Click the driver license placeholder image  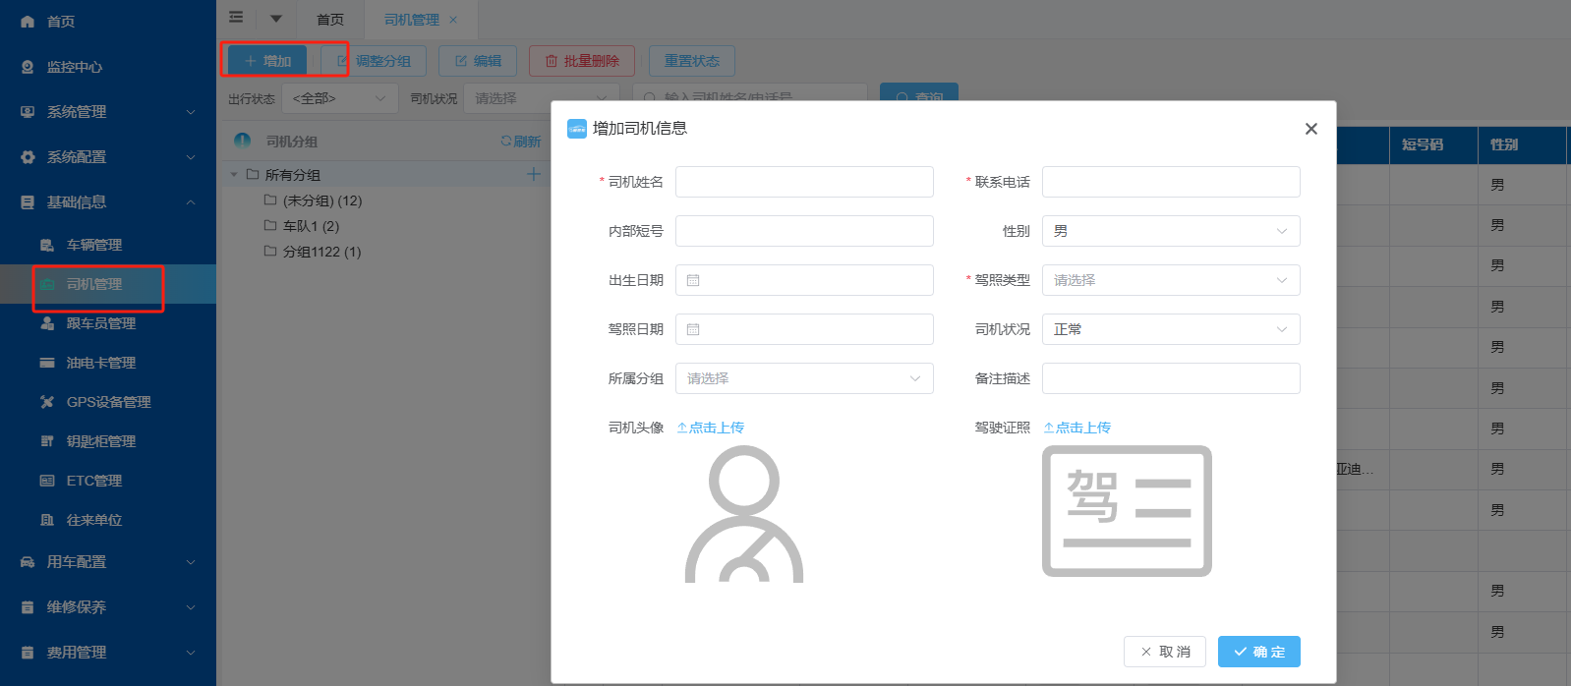pos(1127,511)
